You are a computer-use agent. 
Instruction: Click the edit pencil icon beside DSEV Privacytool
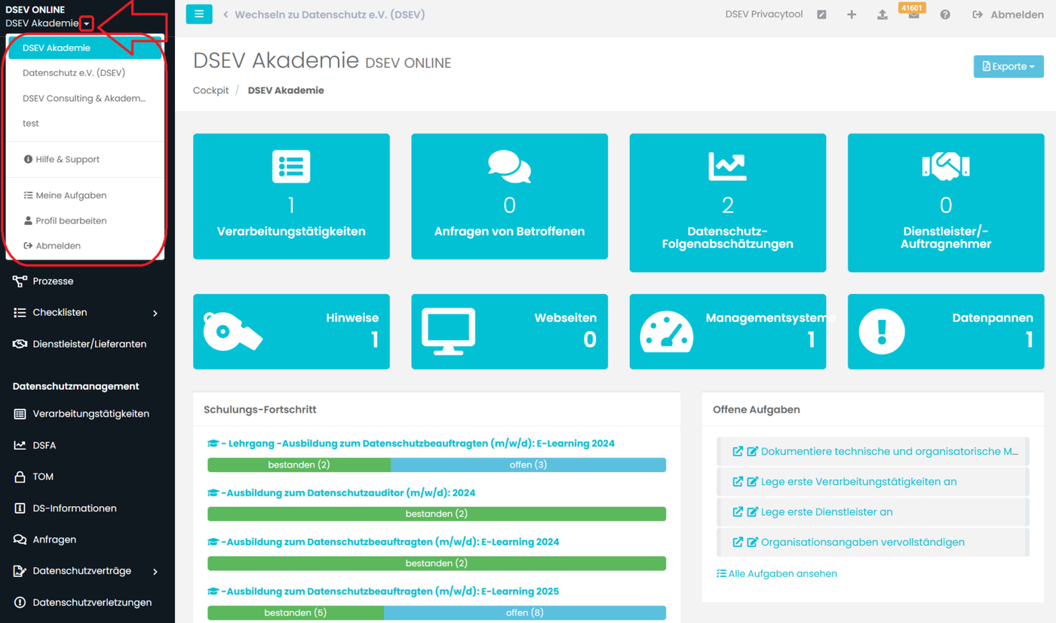(x=821, y=14)
